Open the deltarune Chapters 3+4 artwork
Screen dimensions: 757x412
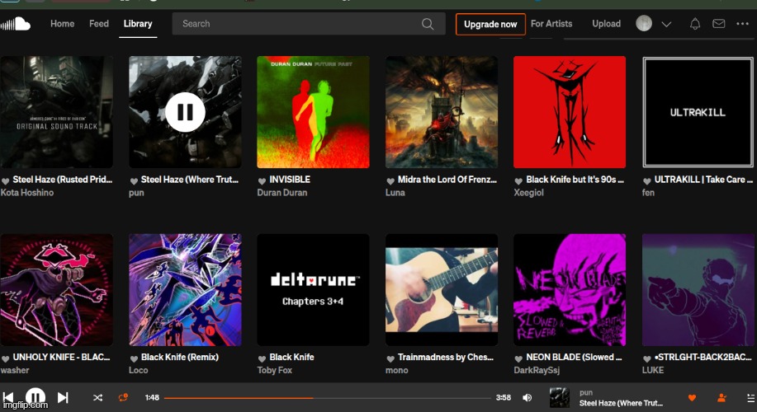(313, 289)
